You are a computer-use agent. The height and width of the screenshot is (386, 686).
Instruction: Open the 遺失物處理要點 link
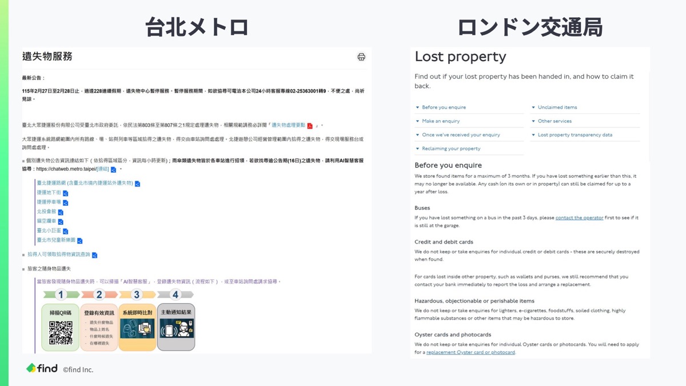coord(288,125)
